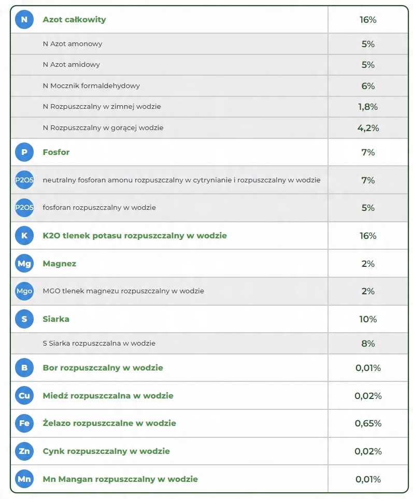Screen dimensions: 413x499
Task: Click the Fe iron circle icon
Action: tap(24, 423)
